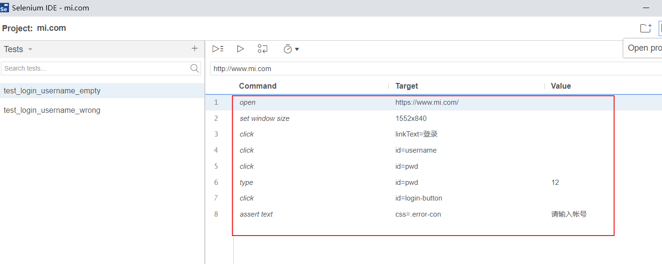Select test_login_username_empty test

click(52, 91)
